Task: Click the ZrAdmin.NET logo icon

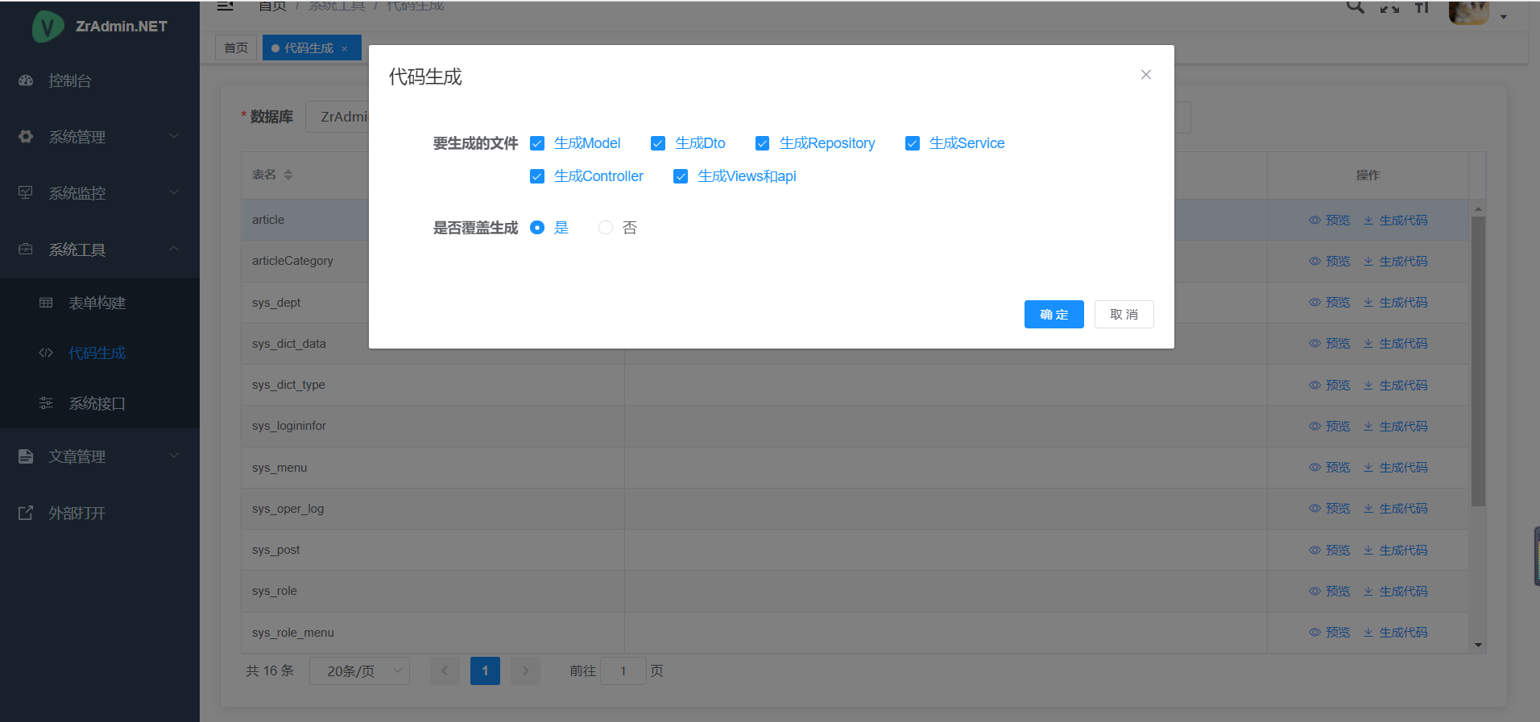Action: click(x=48, y=27)
